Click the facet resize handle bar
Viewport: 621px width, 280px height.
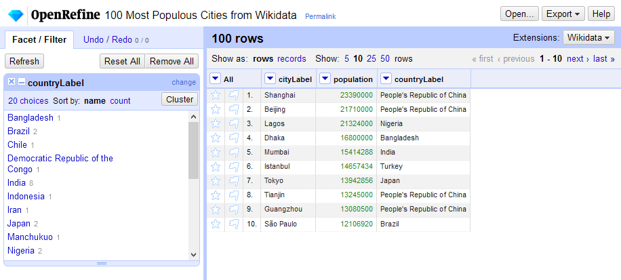pyautogui.click(x=102, y=263)
